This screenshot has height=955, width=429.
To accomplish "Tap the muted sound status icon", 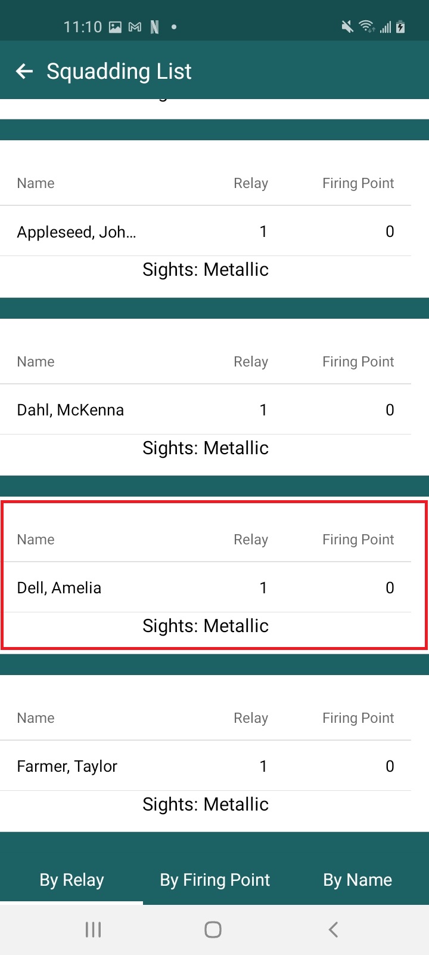I will [x=347, y=26].
